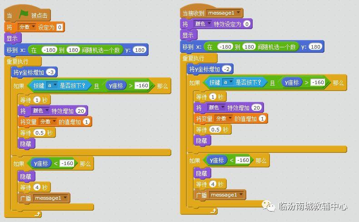The width and height of the screenshot is (359, 222).
Task: Open the key 'a' dropdown in the left script
Action: (52, 86)
